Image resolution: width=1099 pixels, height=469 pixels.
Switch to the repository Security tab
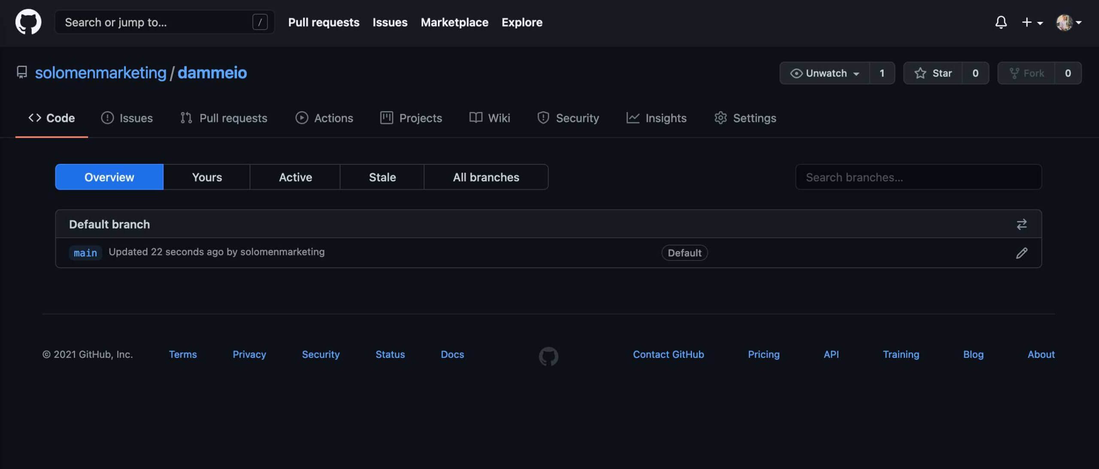[568, 118]
